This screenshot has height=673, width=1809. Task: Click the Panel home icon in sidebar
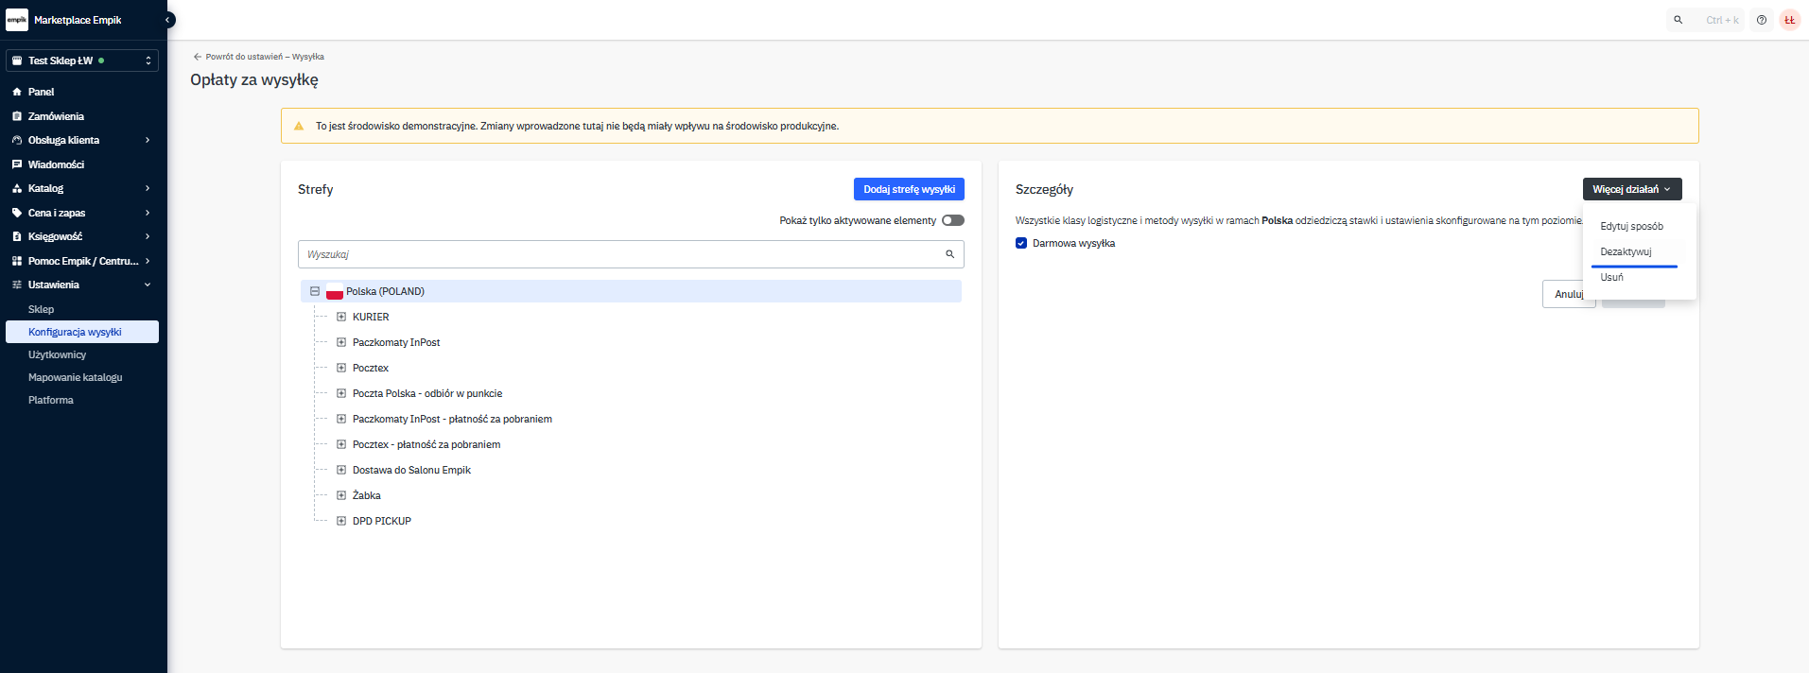point(17,92)
